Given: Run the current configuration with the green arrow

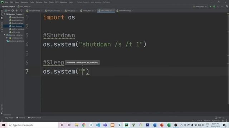Looking at the screenshot, I should point(210,6).
